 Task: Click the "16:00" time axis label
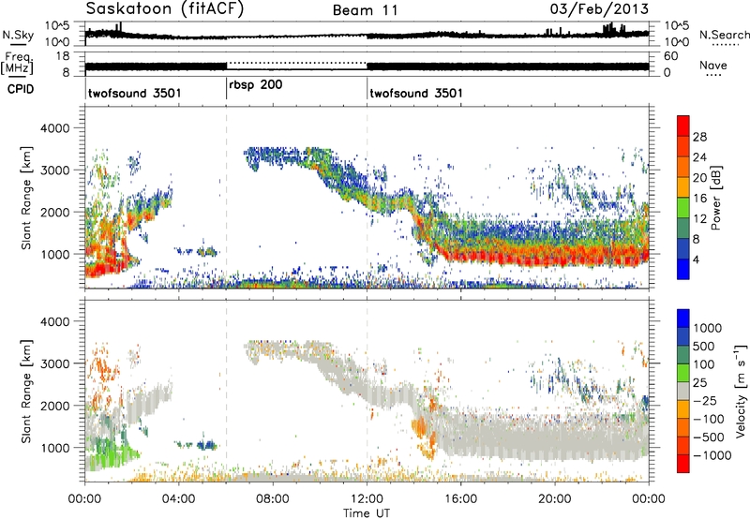point(460,499)
